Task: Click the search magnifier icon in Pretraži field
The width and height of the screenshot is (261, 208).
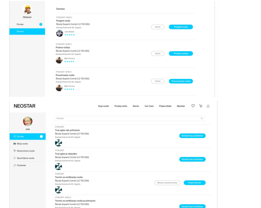Action: (202, 118)
